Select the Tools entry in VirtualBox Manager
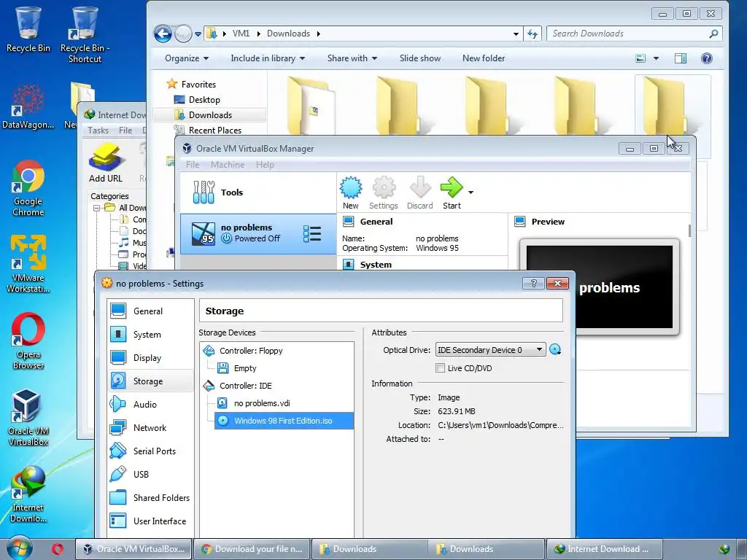This screenshot has height=560, width=747. point(258,192)
